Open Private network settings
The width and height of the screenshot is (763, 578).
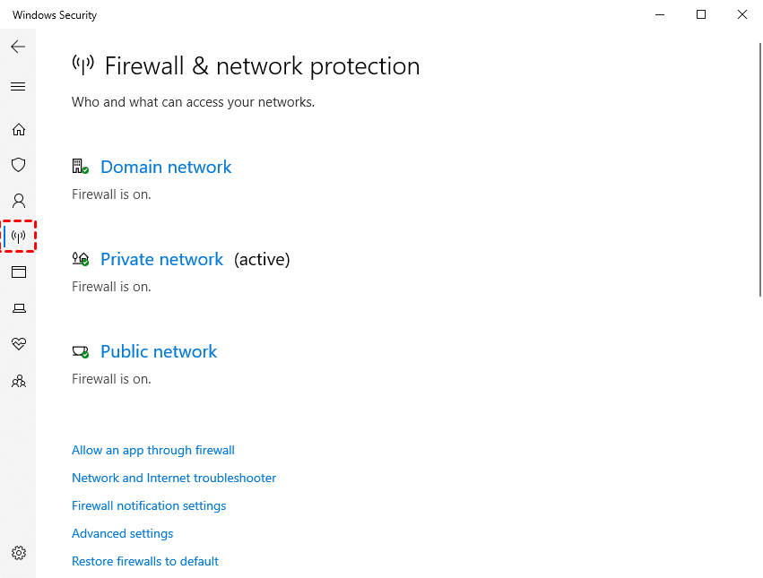click(x=161, y=260)
